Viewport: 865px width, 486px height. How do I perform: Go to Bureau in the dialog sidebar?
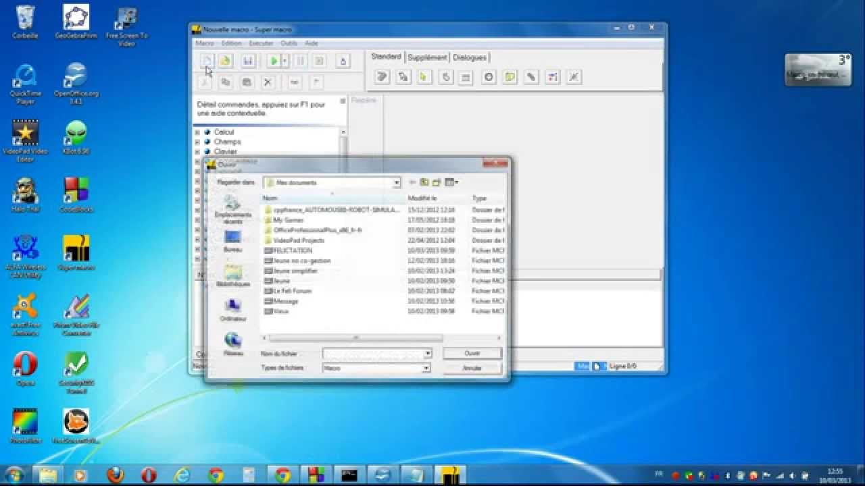232,242
